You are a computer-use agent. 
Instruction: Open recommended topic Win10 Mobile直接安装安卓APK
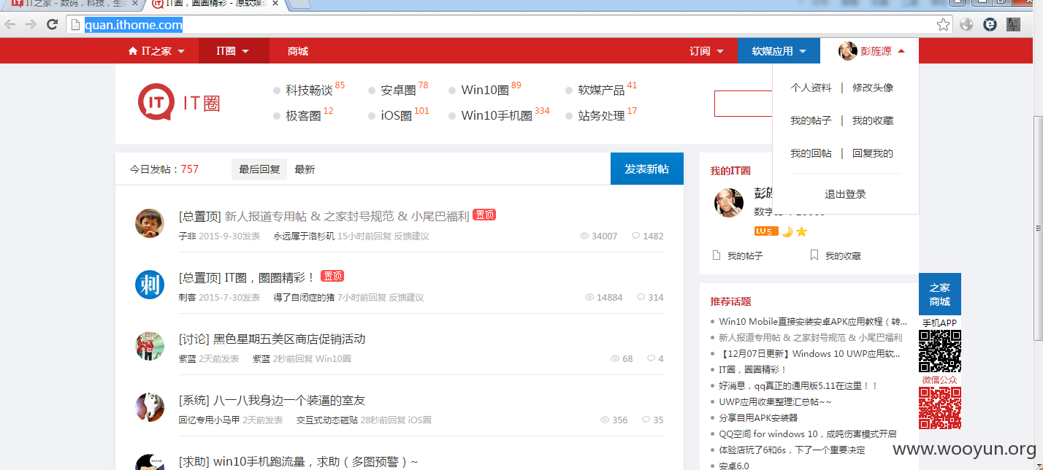point(814,321)
